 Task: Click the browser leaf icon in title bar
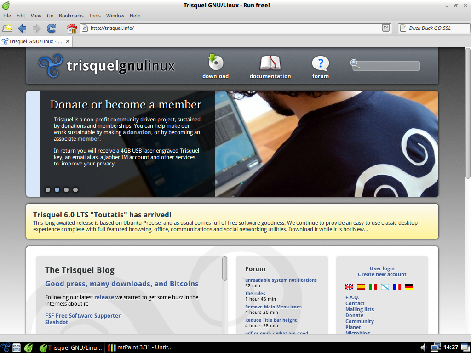6,6
